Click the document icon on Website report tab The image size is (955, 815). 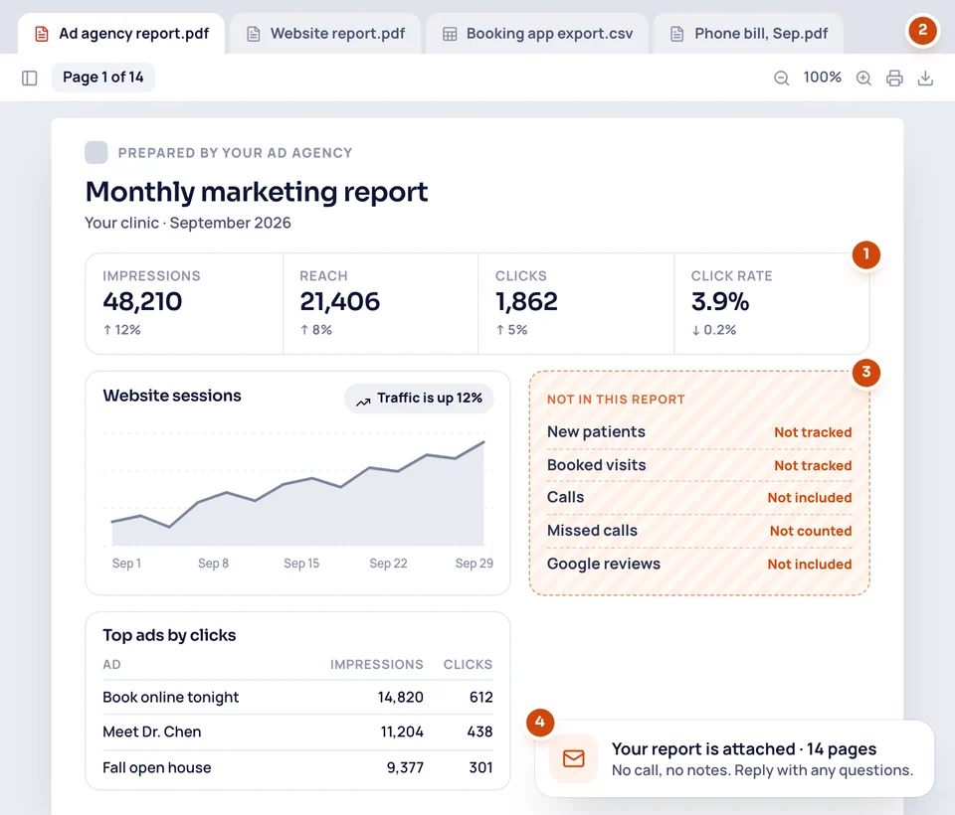click(254, 34)
